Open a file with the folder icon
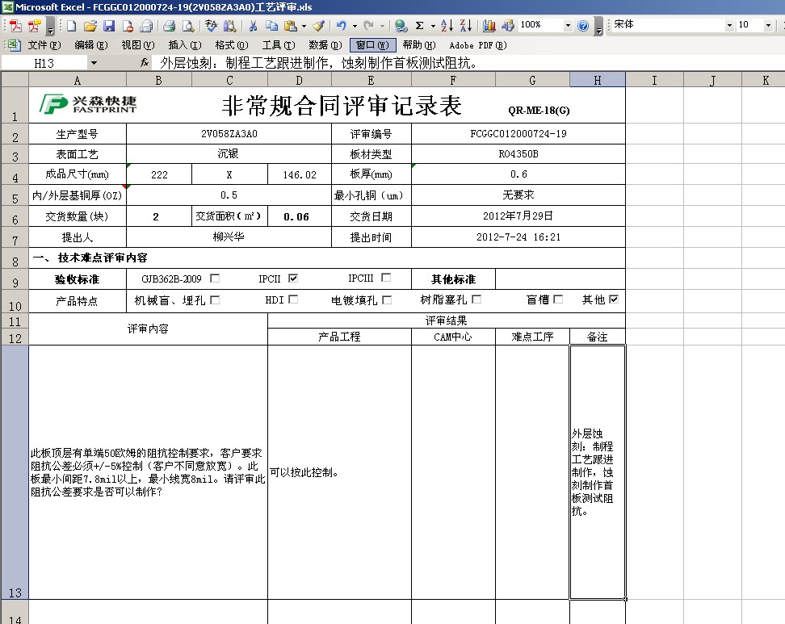The height and width of the screenshot is (624, 785). coord(90,26)
